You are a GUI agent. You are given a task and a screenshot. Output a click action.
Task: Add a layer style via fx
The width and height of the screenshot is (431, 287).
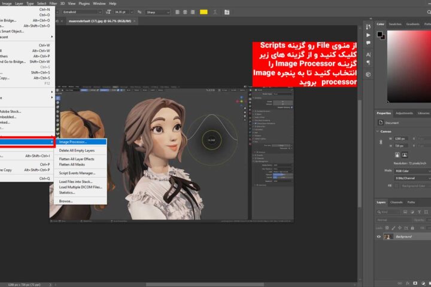point(408,283)
